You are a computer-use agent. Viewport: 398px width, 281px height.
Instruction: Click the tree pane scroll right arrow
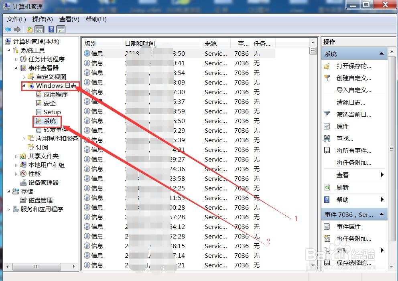(74, 267)
